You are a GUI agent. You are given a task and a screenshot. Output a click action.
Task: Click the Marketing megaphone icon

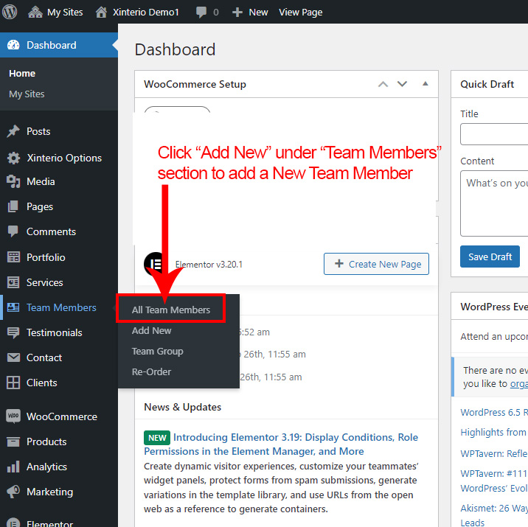(13, 492)
